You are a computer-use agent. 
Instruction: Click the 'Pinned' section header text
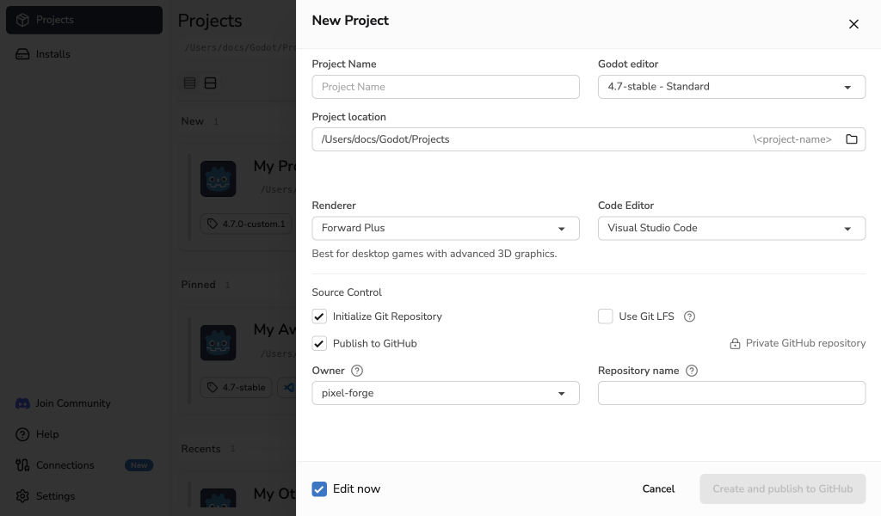click(x=199, y=285)
